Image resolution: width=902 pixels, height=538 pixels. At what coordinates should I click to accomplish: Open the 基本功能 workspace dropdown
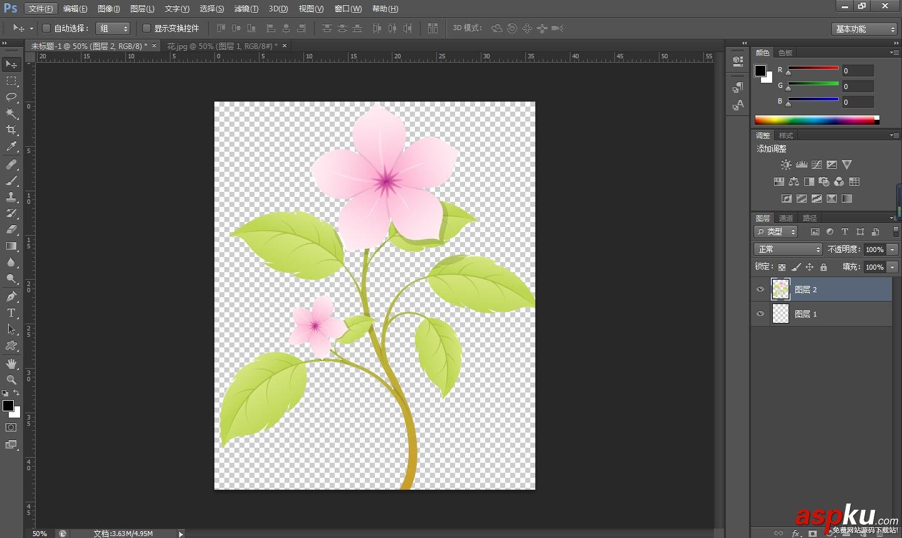(x=865, y=29)
